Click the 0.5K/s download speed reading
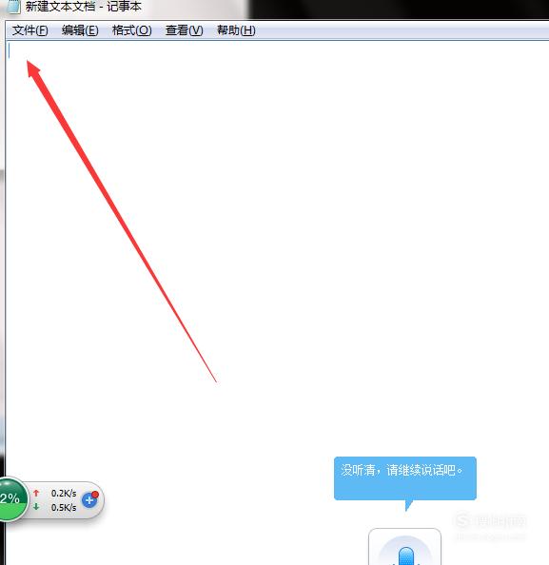 pos(64,507)
